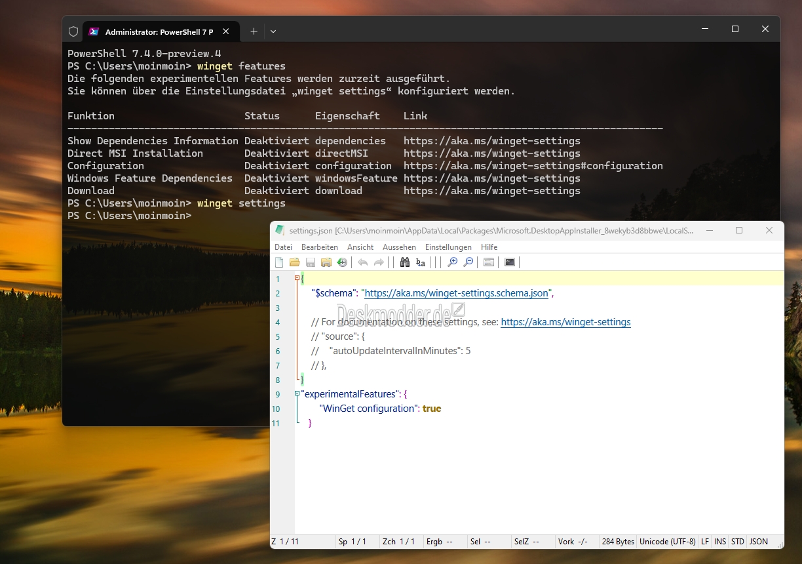The height and width of the screenshot is (564, 802).
Task: Toggle STD mode in status bar
Action: [x=738, y=542]
